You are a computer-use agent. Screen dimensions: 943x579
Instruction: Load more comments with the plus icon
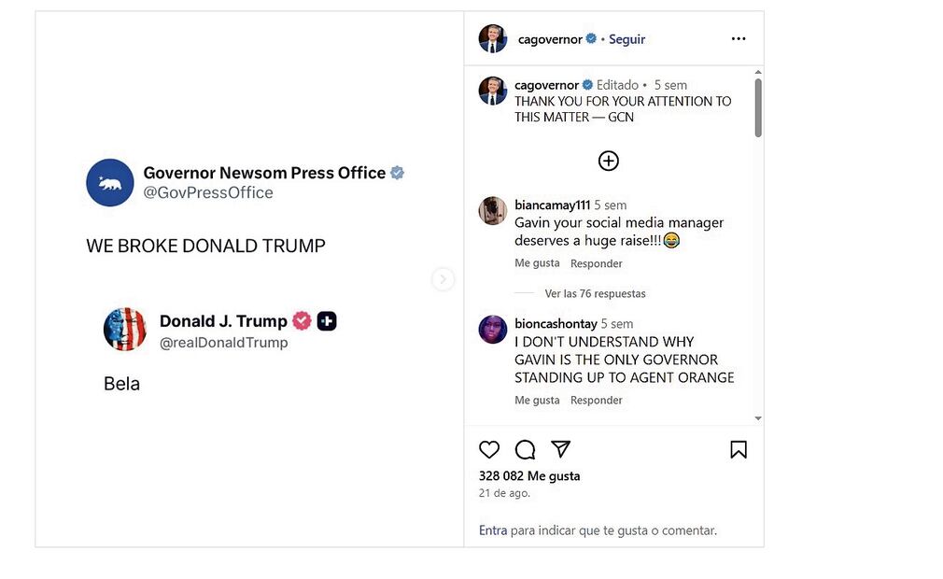click(608, 161)
